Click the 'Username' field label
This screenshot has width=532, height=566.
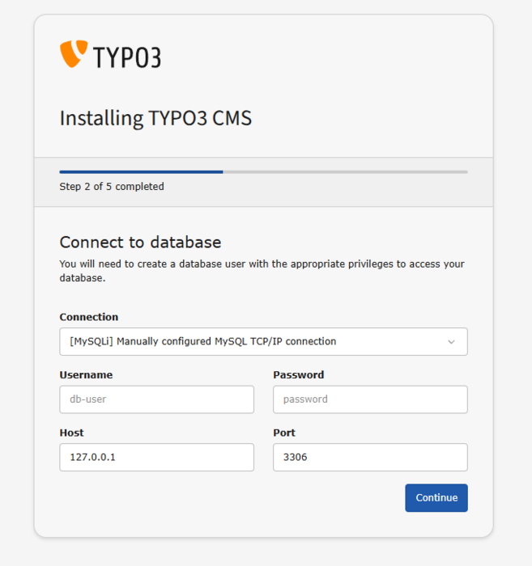pyautogui.click(x=86, y=374)
